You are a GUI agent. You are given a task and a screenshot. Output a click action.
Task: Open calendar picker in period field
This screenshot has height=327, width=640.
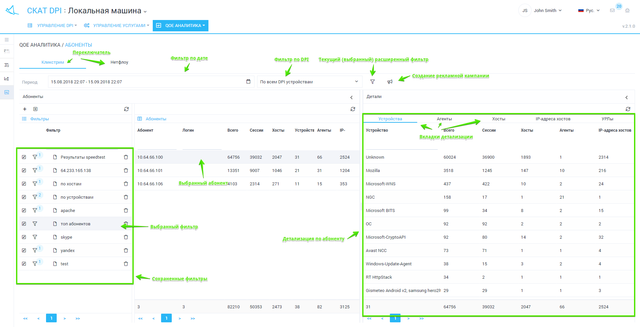248,82
